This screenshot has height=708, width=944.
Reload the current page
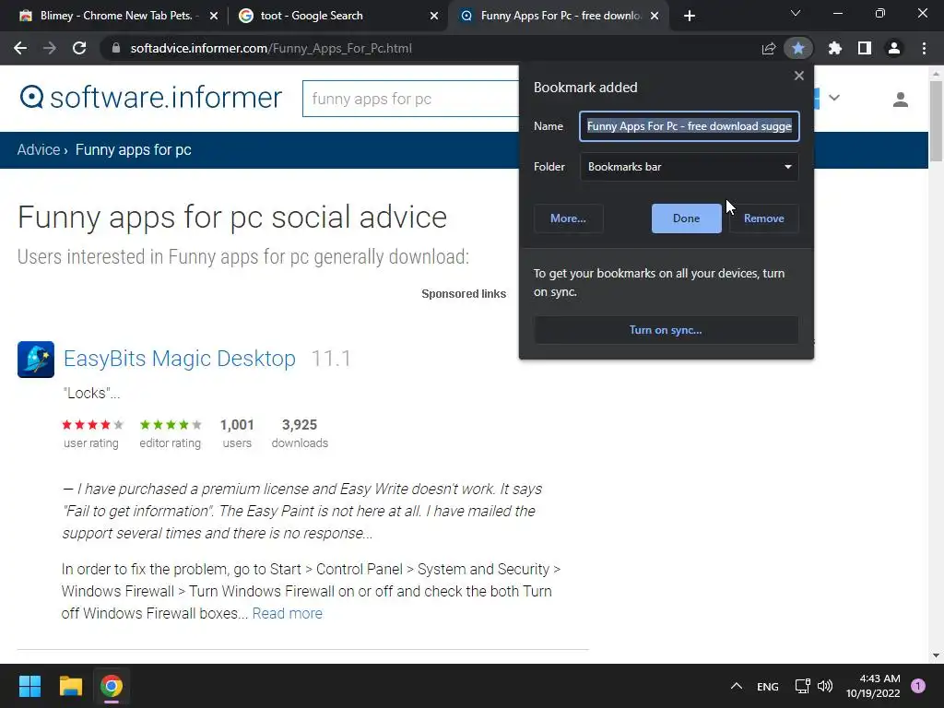point(79,48)
